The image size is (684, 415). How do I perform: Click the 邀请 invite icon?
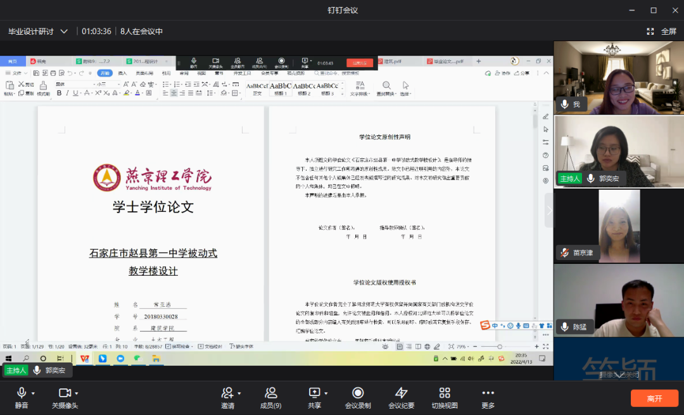click(227, 393)
